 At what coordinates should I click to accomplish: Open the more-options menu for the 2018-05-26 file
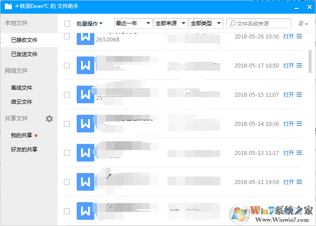pos(299,36)
